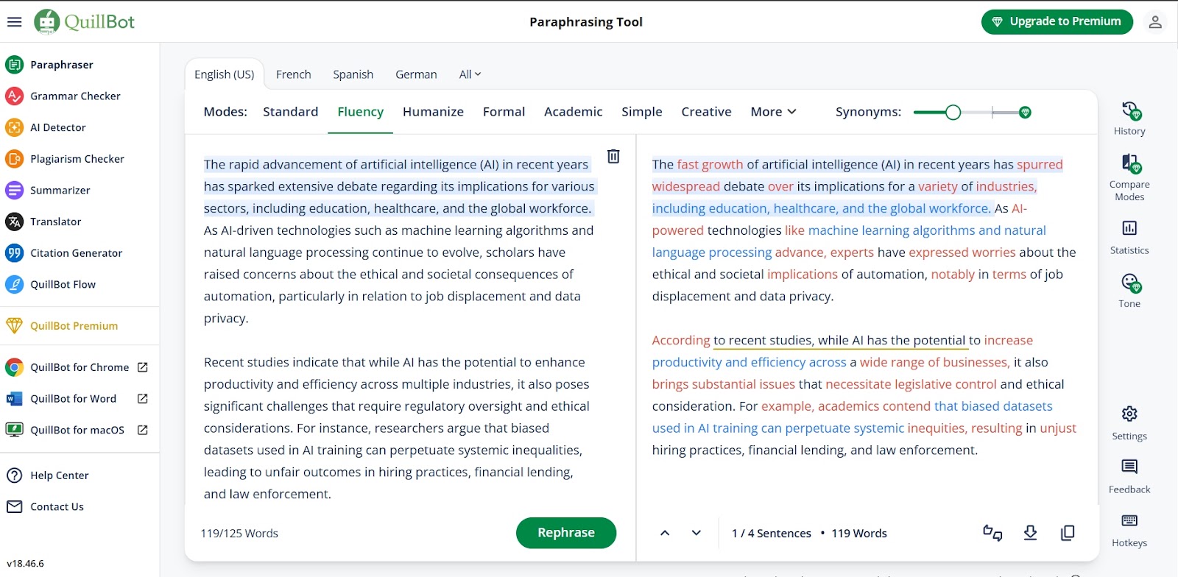Viewport: 1178px width, 577px height.
Task: Open Settings in right sidebar
Action: 1129,423
